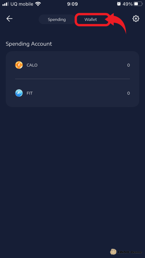Tap the cellular signal bars icon
The height and width of the screenshot is (258, 145).
pyautogui.click(x=6, y=4)
